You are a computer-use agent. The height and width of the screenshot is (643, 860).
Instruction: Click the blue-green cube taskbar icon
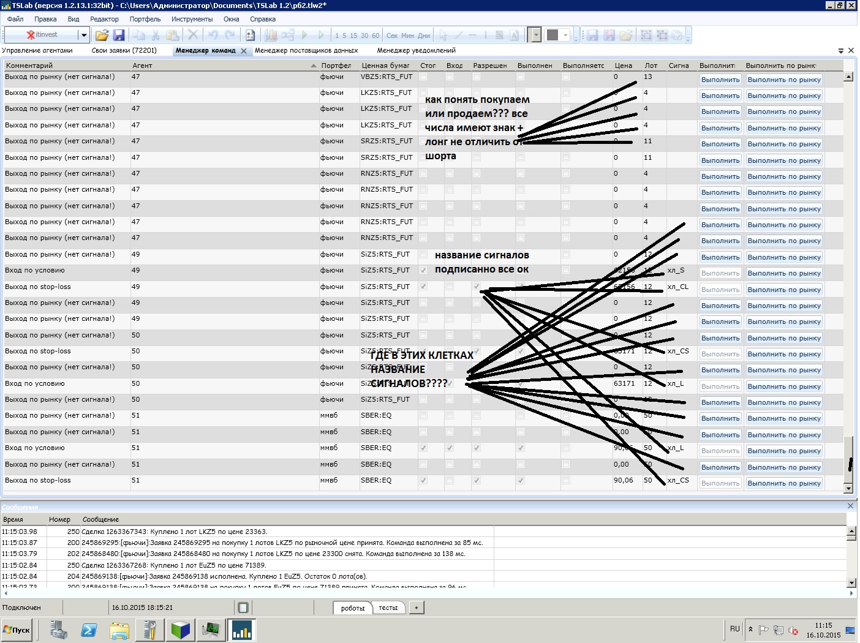[181, 630]
